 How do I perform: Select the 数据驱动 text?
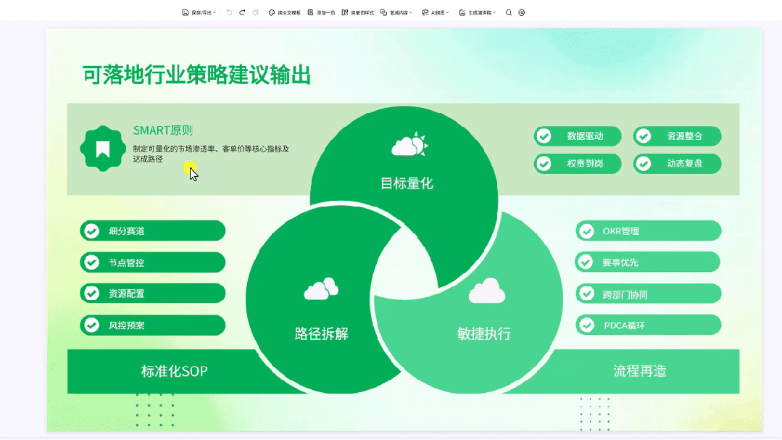coord(585,136)
